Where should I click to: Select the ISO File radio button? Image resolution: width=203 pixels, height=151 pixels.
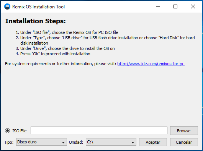point(7,131)
